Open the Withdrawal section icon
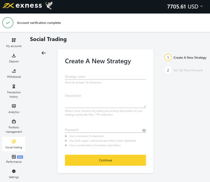Viewport: 210px width, 182px height. 14,71
